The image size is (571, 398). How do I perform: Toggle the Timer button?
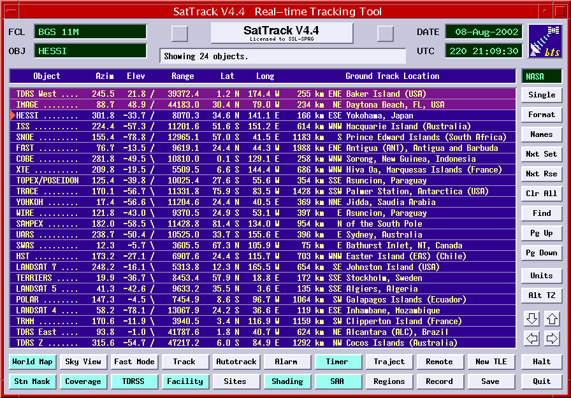click(x=338, y=362)
